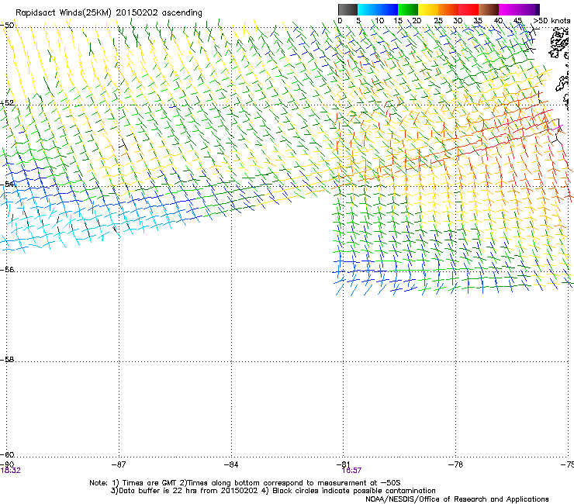The height and width of the screenshot is (504, 574).
Task: Click the legend tick label '20'
Action: [x=417, y=20]
